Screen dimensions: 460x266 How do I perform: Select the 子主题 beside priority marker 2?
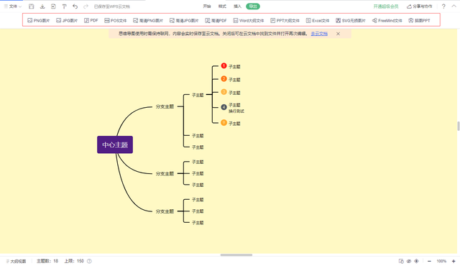click(234, 80)
